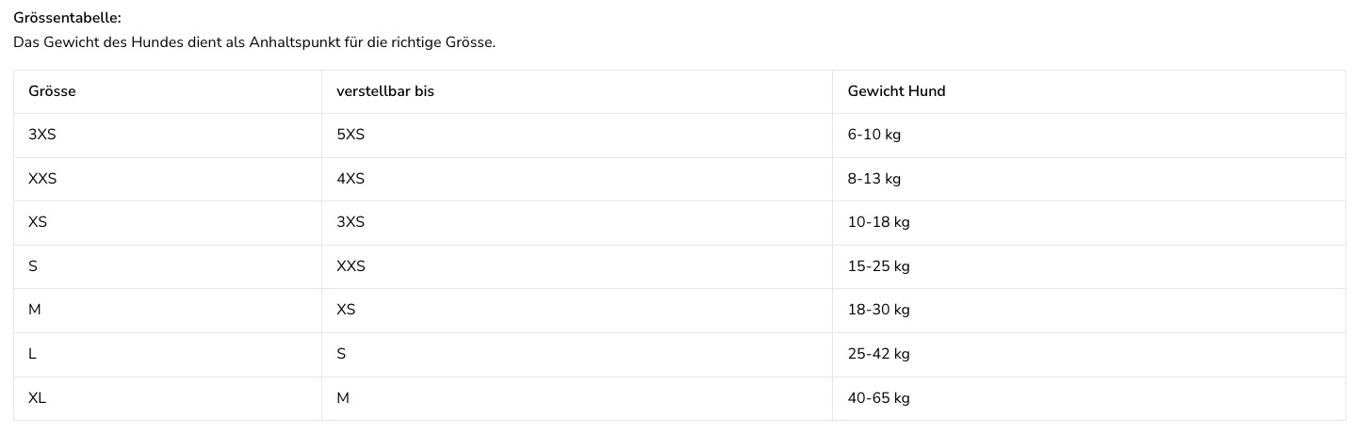Click the XL size cell
The image size is (1355, 433).
168,398
